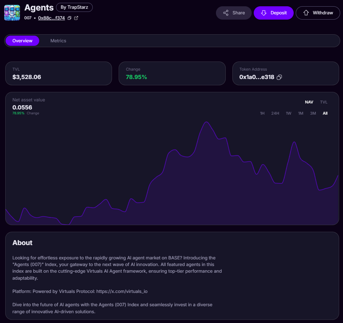Copy the token address 0x1a0...e318 icon
The width and height of the screenshot is (343, 323).
click(x=279, y=77)
